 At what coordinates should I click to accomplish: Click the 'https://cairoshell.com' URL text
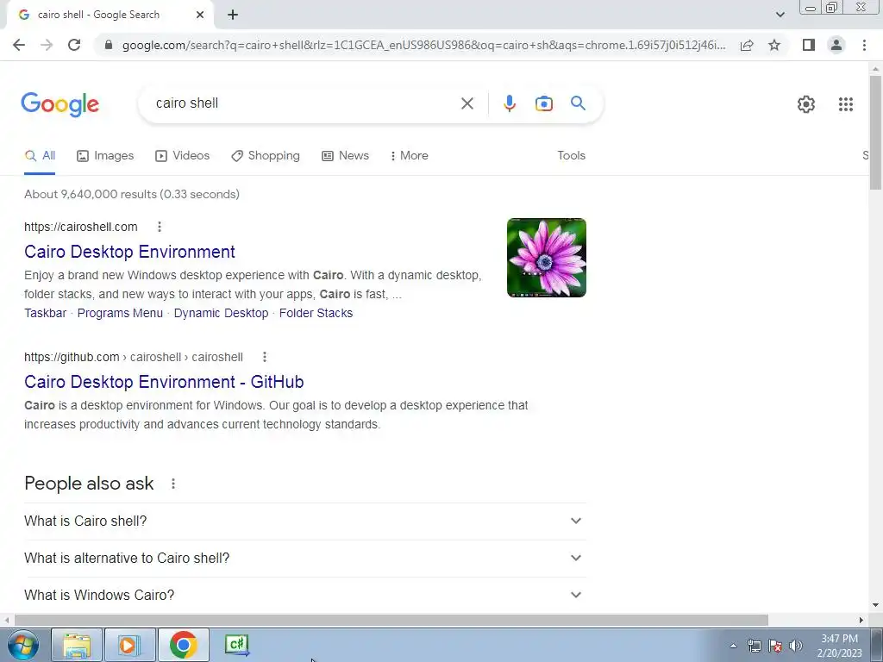[x=80, y=227]
